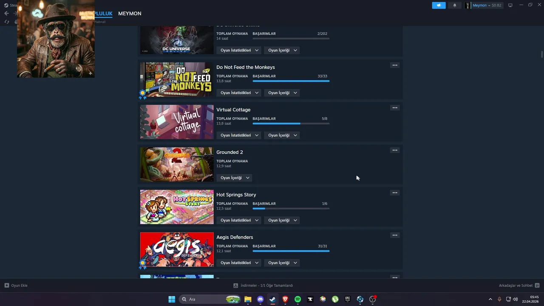Expand Oyun İstatistikleri for Virtual Cottage
The width and height of the screenshot is (544, 306).
(239, 135)
